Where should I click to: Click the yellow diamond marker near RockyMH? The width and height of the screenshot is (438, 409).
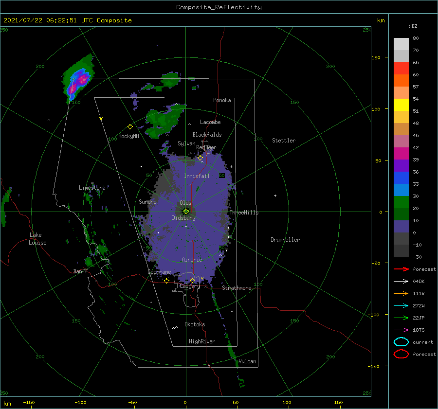130,127
